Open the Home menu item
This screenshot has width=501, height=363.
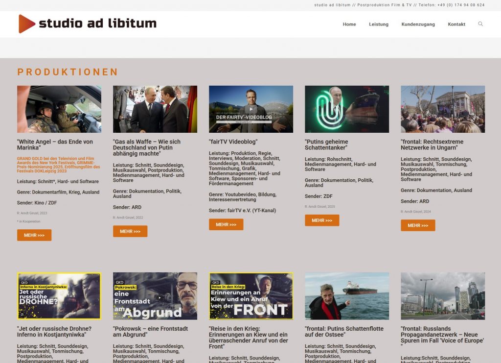coord(349,24)
